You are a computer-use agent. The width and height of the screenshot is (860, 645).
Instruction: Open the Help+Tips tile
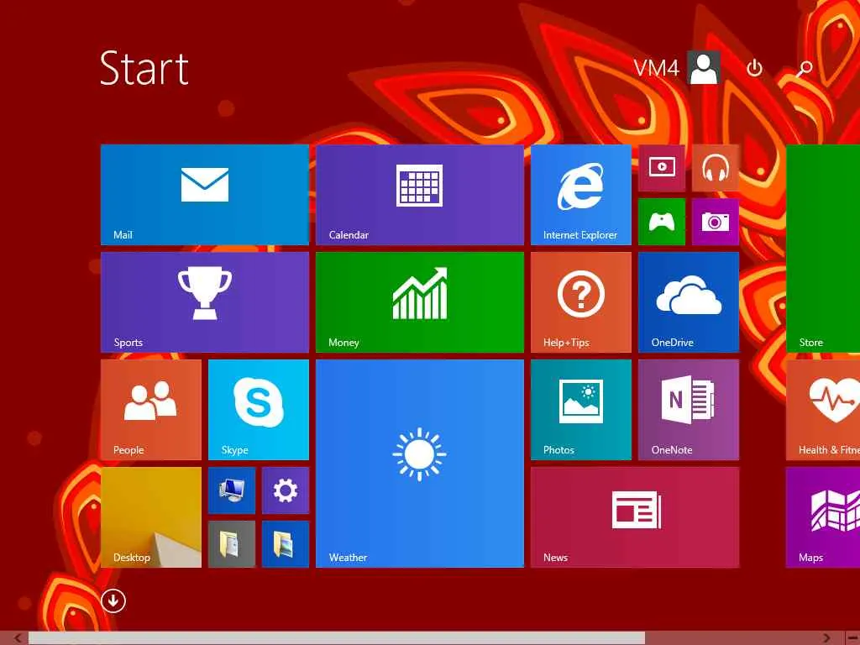pos(581,302)
